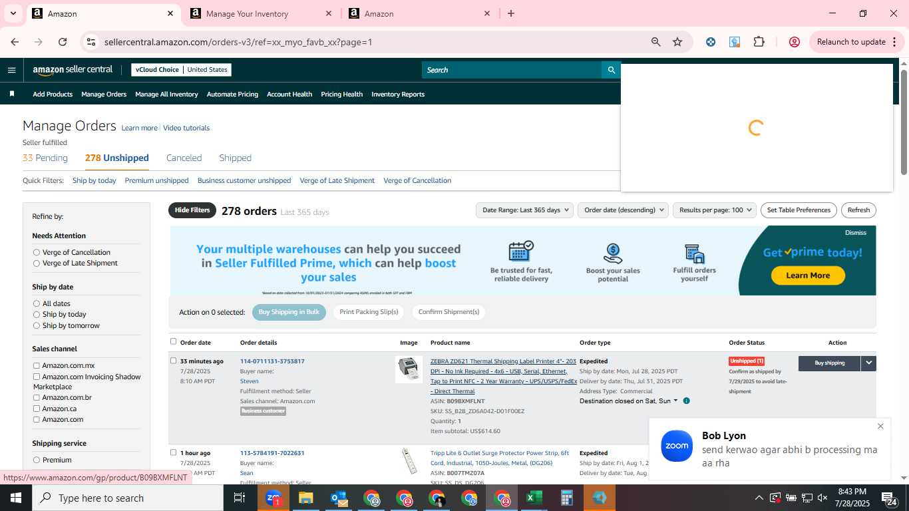Go back with the browser back arrow
The height and width of the screenshot is (511, 909).
pos(15,42)
